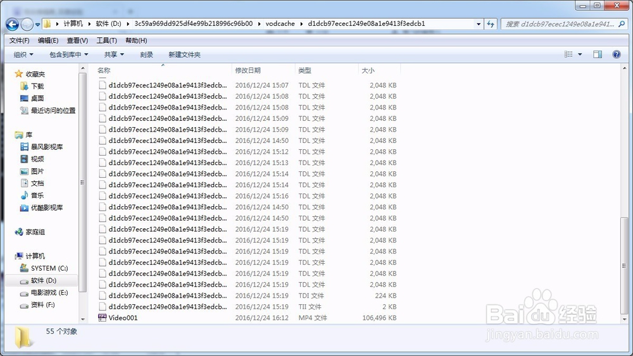
Task: Click vodcache in the address path
Action: point(280,24)
